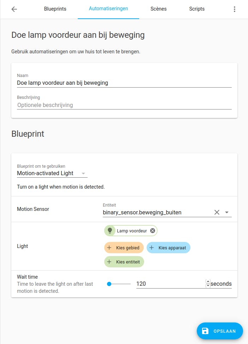Click the Naam text field
The height and width of the screenshot is (344, 248).
124,83
